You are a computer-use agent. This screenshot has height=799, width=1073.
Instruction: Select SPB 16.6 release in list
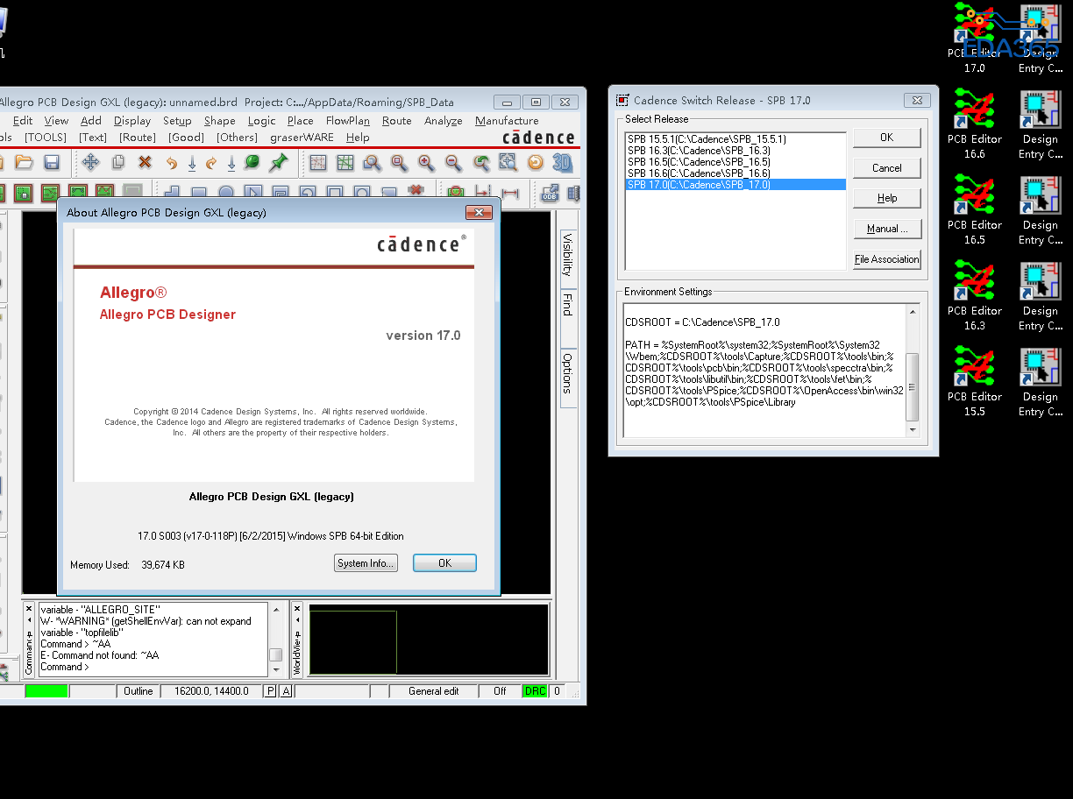tap(735, 173)
